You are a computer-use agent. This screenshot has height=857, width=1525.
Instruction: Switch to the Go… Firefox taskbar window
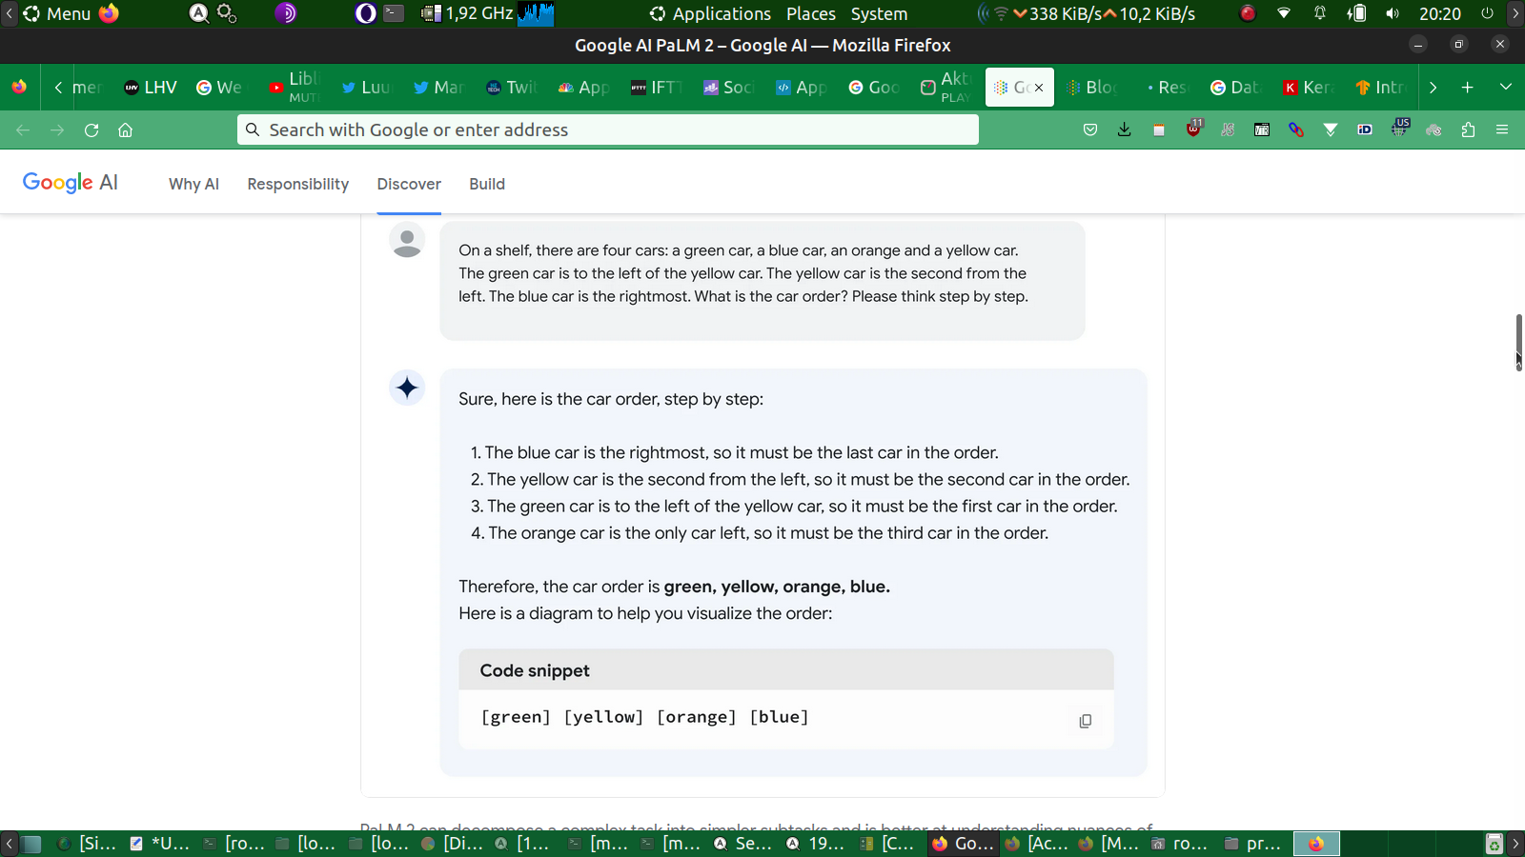click(x=964, y=844)
